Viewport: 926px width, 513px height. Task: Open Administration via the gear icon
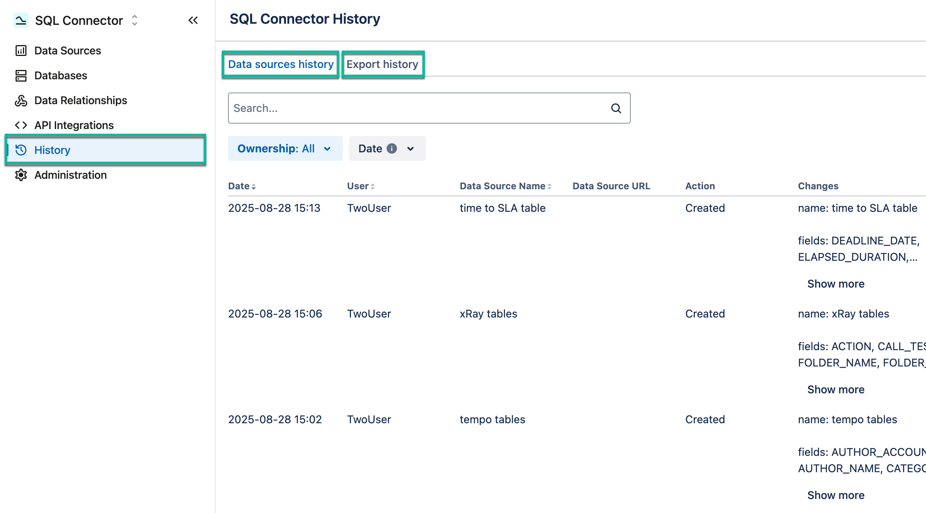[x=21, y=175]
